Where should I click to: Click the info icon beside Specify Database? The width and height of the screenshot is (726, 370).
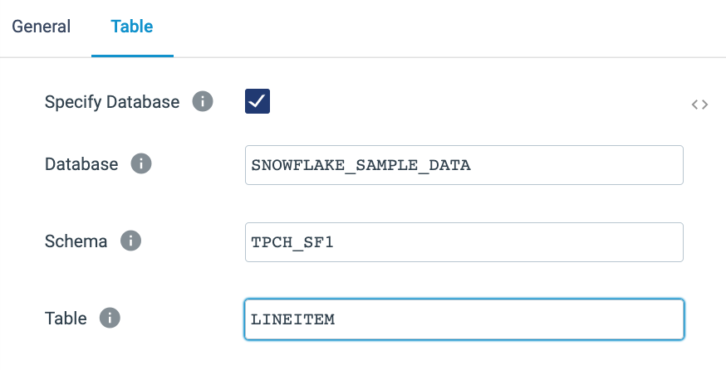[x=203, y=102]
